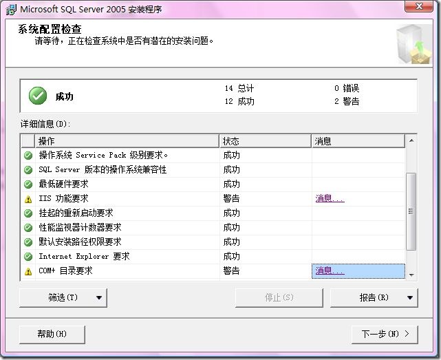
Task: Click the bold 成功 result label
Action: (x=65, y=96)
